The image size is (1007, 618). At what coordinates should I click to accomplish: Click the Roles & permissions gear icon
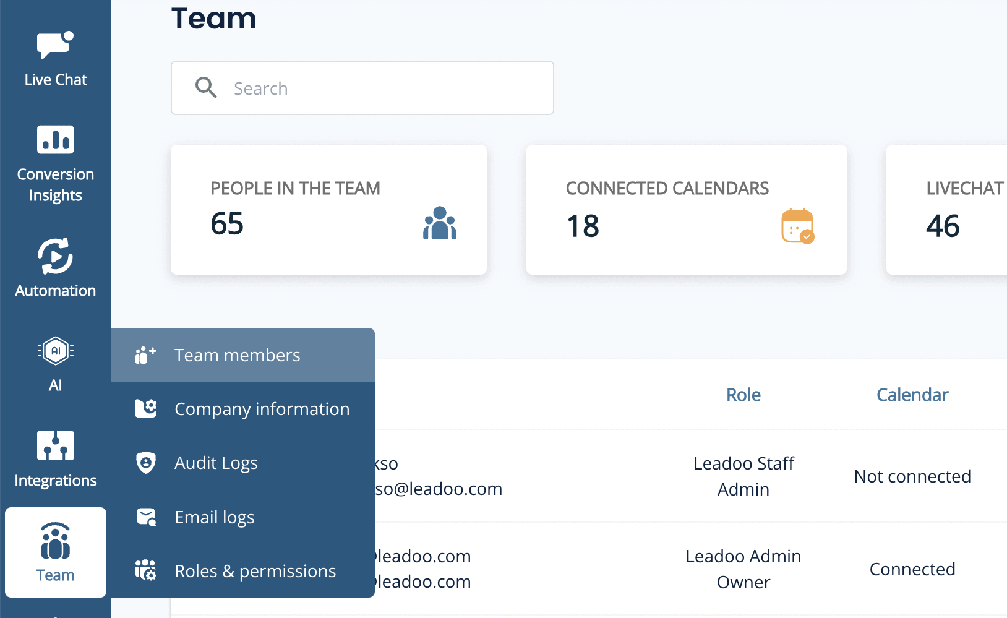pos(145,570)
